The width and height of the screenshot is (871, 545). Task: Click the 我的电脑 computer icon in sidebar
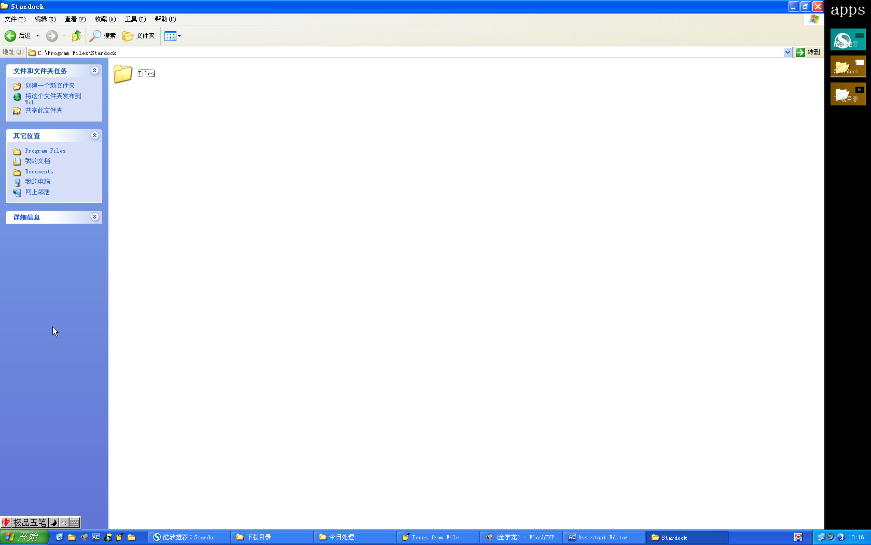coord(17,182)
